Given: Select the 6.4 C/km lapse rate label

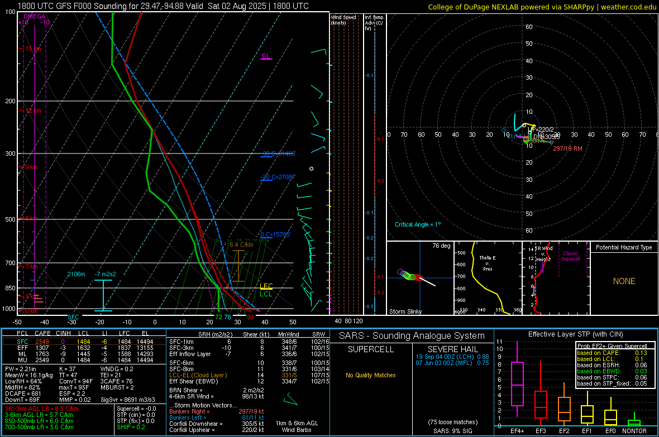Looking at the screenshot, I should (241, 244).
